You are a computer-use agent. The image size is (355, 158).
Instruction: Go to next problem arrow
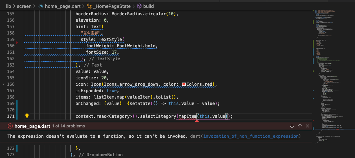292,126
